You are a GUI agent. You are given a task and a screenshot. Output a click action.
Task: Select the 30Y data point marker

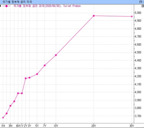pyautogui.click(x=132, y=16)
